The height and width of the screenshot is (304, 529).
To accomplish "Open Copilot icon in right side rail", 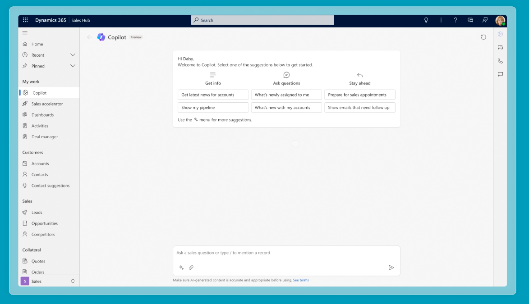I will 500,34.
